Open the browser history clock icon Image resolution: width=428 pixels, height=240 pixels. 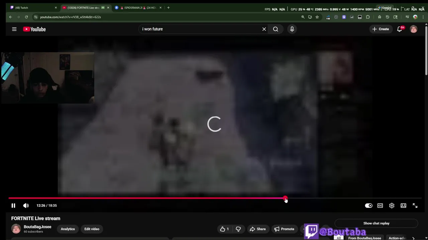pos(388,17)
